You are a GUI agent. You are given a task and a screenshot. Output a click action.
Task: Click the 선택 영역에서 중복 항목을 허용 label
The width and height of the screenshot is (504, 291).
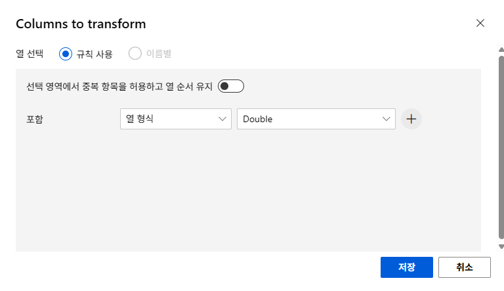tap(119, 87)
